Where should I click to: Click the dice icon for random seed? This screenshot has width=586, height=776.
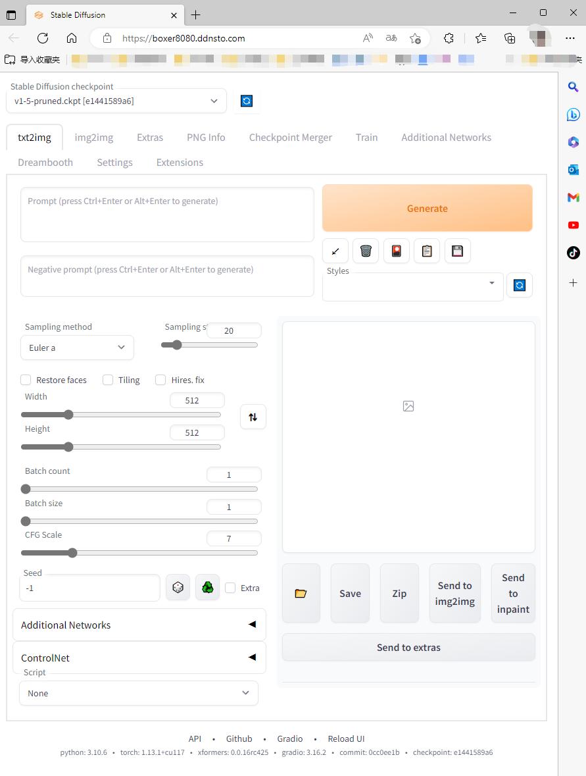point(178,588)
